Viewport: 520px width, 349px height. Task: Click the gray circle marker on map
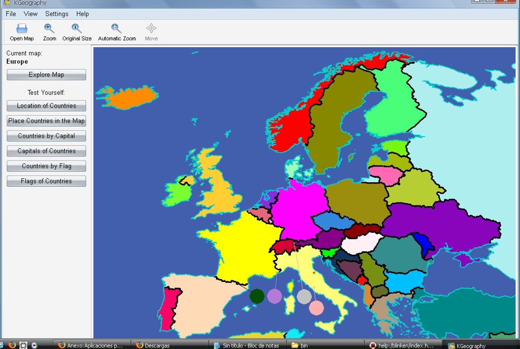point(304,297)
